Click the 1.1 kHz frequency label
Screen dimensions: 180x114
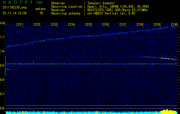(x=2, y=37)
